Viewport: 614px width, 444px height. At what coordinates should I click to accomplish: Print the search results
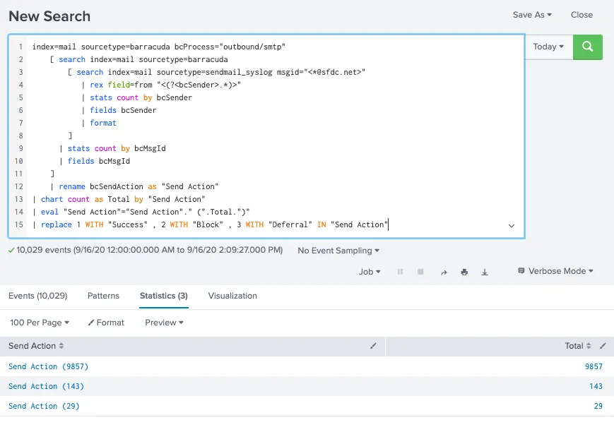pos(464,272)
